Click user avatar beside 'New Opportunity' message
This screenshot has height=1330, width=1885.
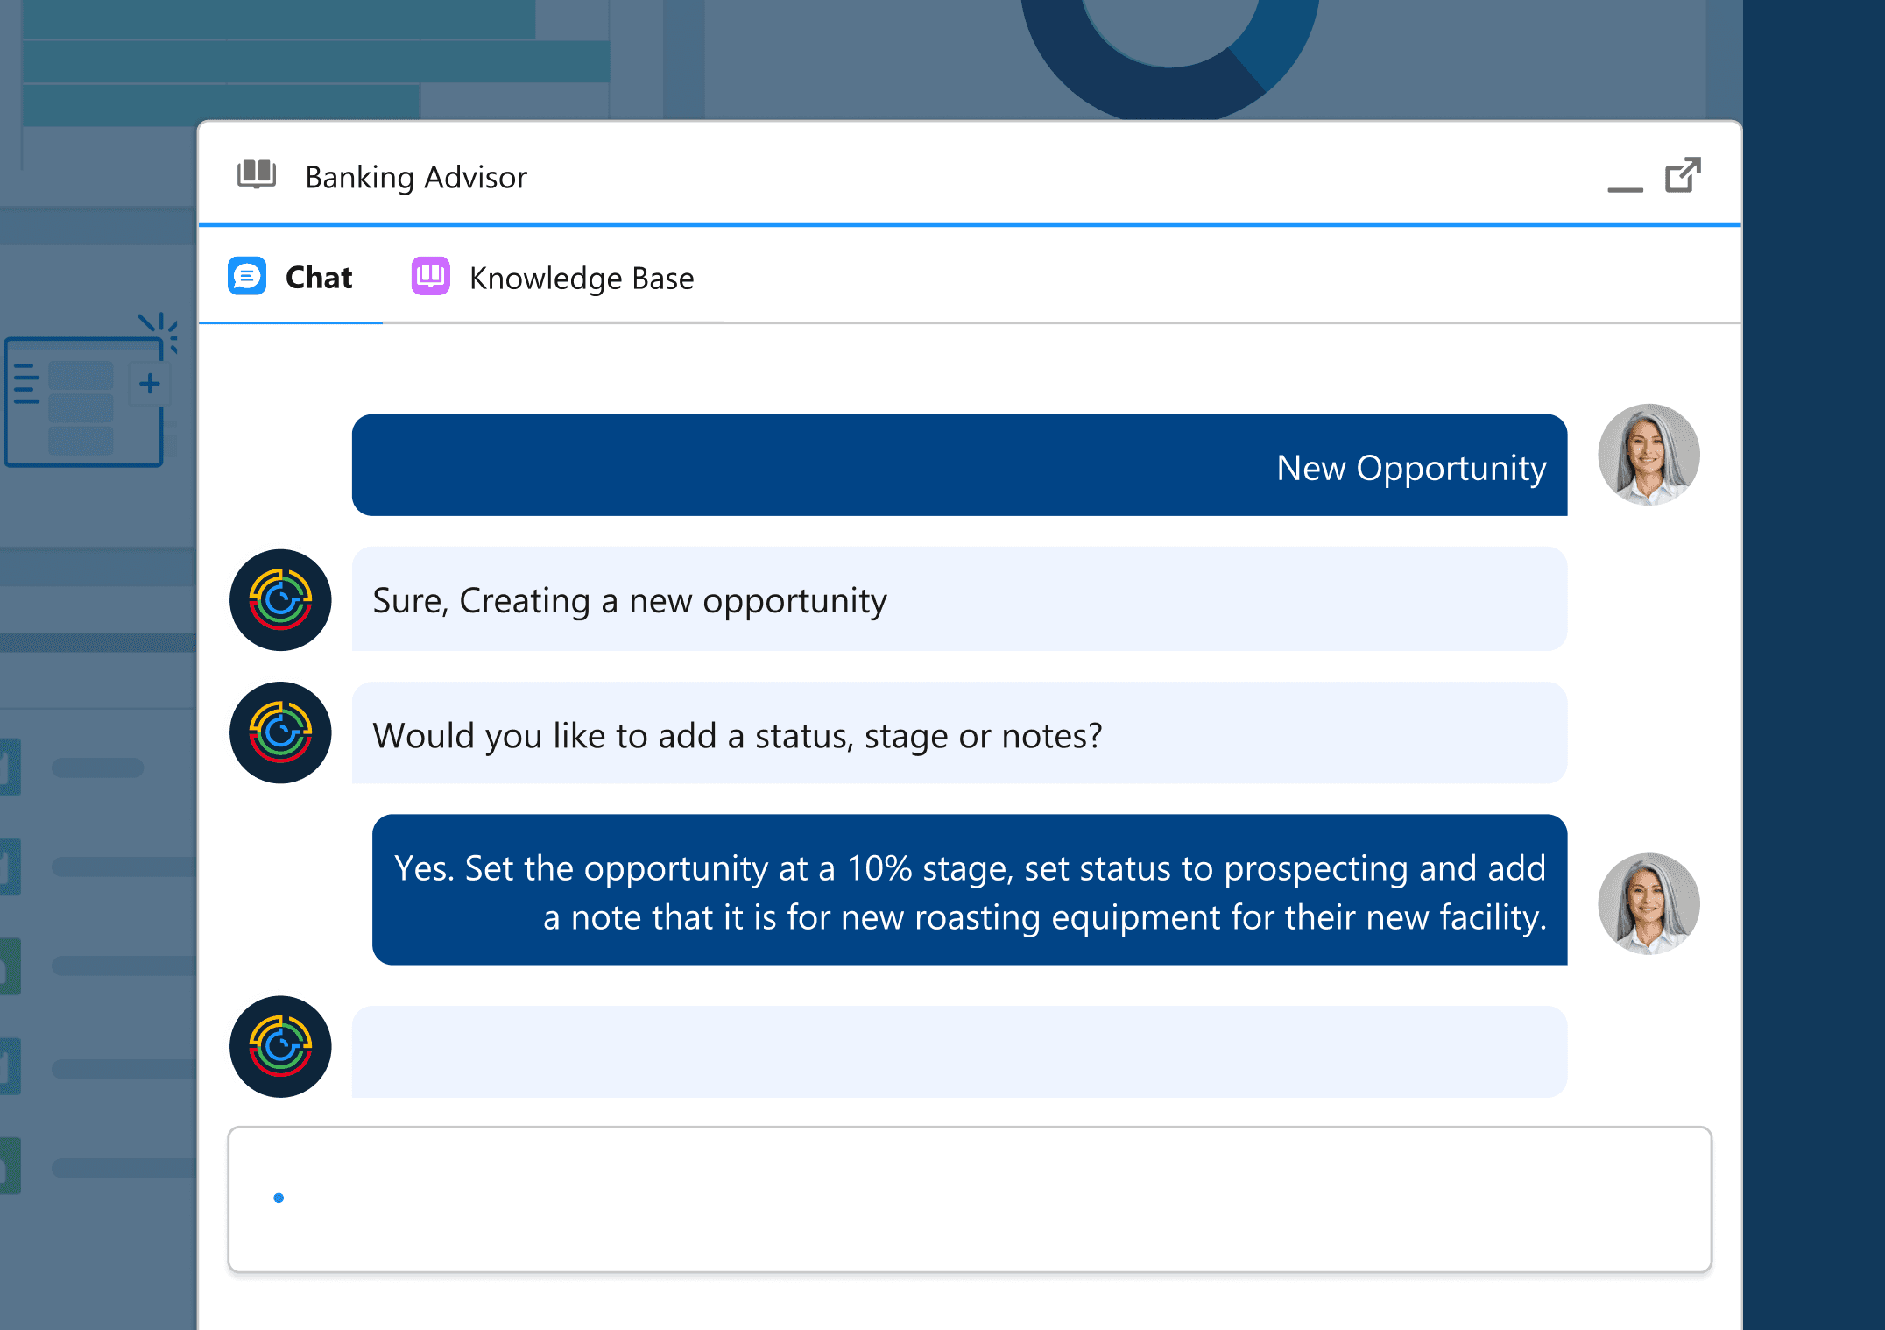point(1648,455)
